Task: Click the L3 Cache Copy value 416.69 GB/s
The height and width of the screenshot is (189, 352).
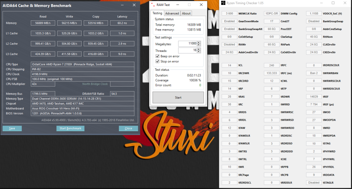Action: 96,54
